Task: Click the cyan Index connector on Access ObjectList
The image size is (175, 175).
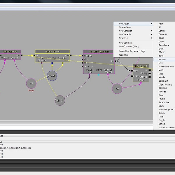Action: coord(99,75)
